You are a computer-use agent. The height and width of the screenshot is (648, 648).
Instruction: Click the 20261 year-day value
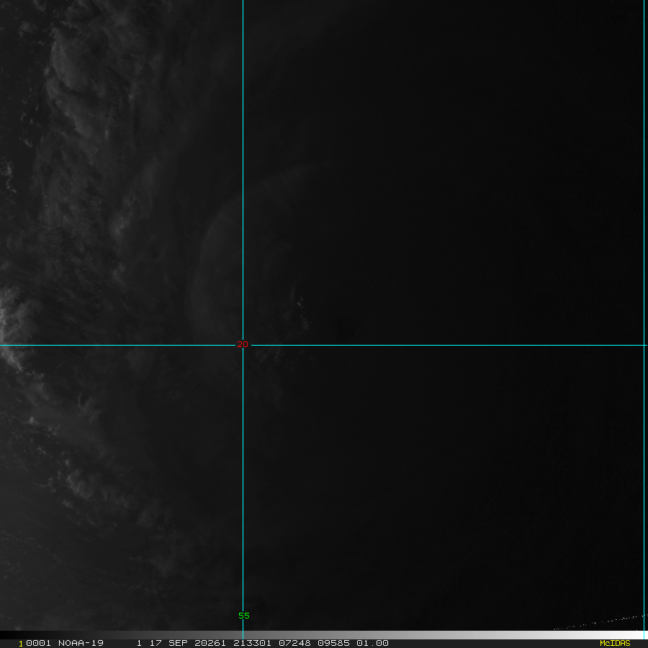pos(207,643)
